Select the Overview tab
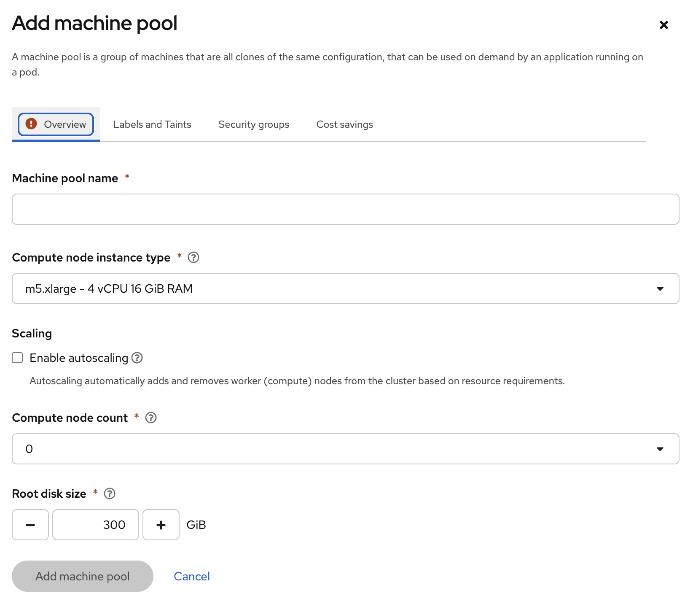The height and width of the screenshot is (604, 693). pos(64,124)
